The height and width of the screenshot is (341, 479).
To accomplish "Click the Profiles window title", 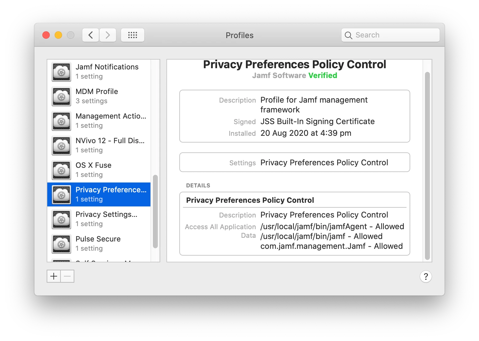I will tap(240, 35).
